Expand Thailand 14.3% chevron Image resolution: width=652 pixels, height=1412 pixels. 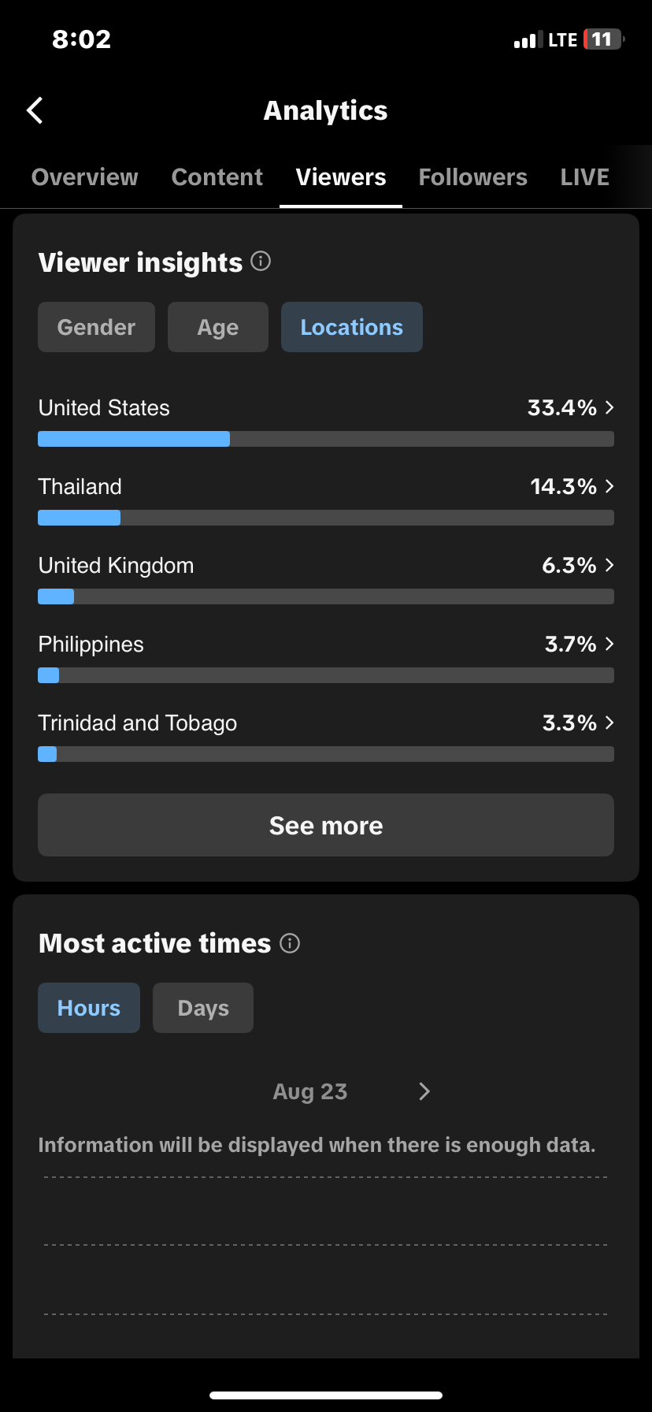[x=609, y=486]
